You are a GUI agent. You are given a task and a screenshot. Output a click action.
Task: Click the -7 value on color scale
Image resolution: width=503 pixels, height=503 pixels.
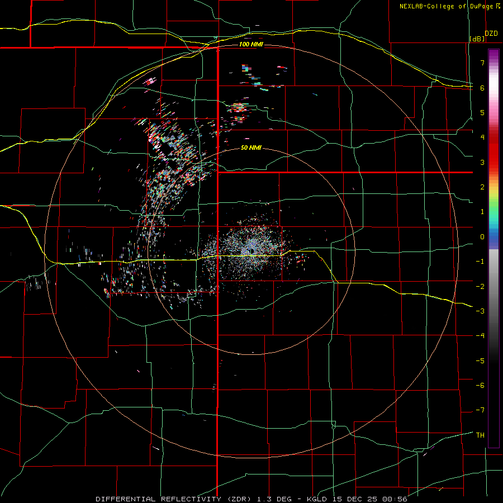[x=480, y=410]
